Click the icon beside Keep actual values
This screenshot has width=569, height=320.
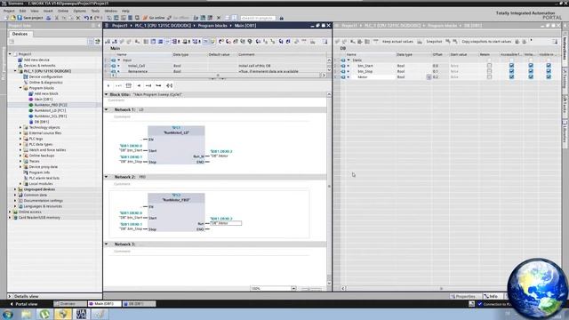(376, 42)
